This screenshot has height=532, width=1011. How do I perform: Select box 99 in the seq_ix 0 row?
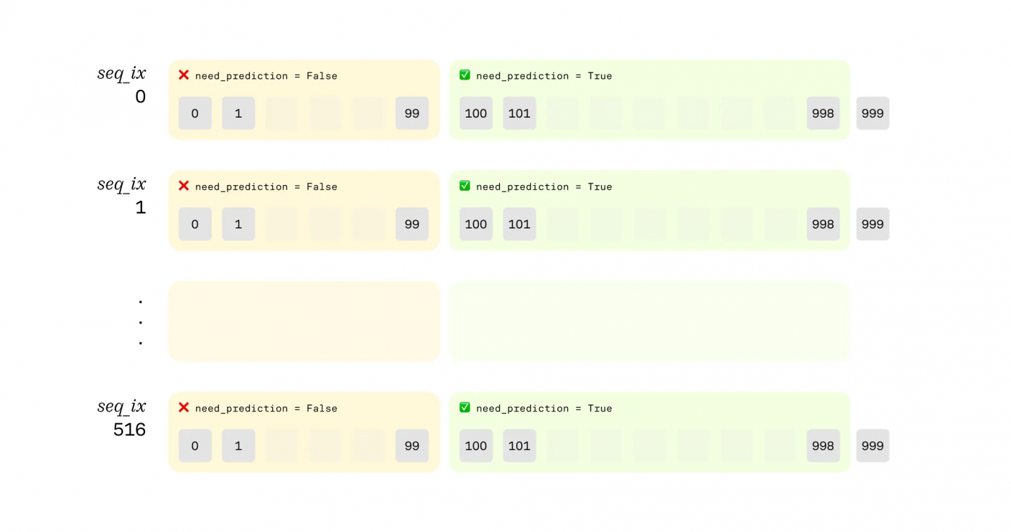pyautogui.click(x=412, y=113)
